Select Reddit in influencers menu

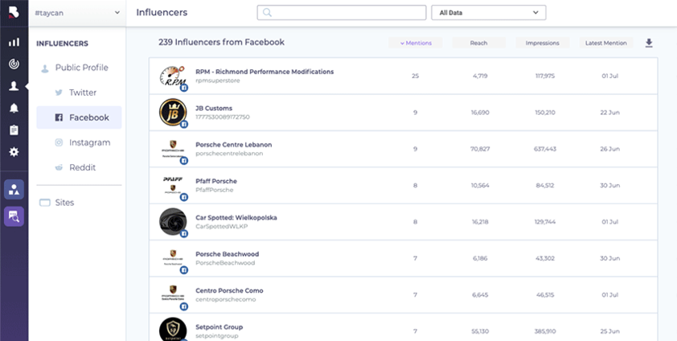(82, 167)
